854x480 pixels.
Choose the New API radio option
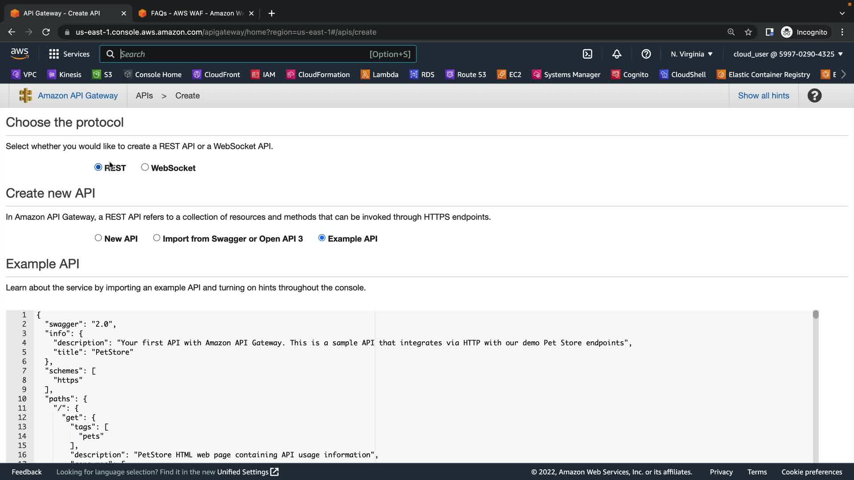[x=98, y=238]
